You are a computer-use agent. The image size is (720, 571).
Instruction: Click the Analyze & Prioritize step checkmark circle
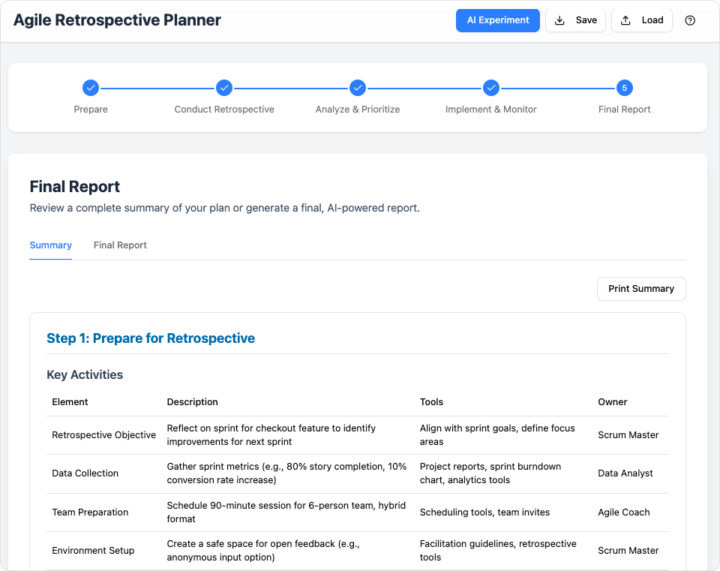tap(358, 88)
